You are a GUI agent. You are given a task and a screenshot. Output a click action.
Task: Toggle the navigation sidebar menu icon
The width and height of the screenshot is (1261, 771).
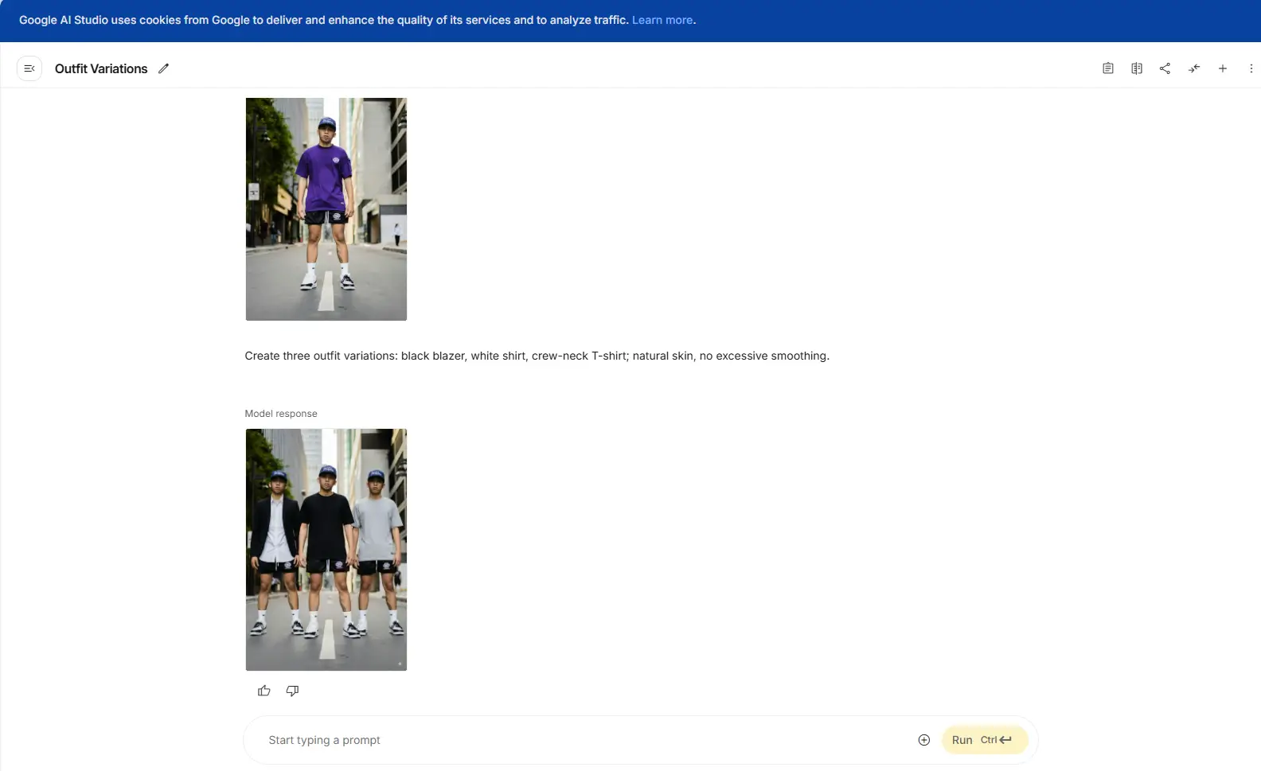coord(29,68)
